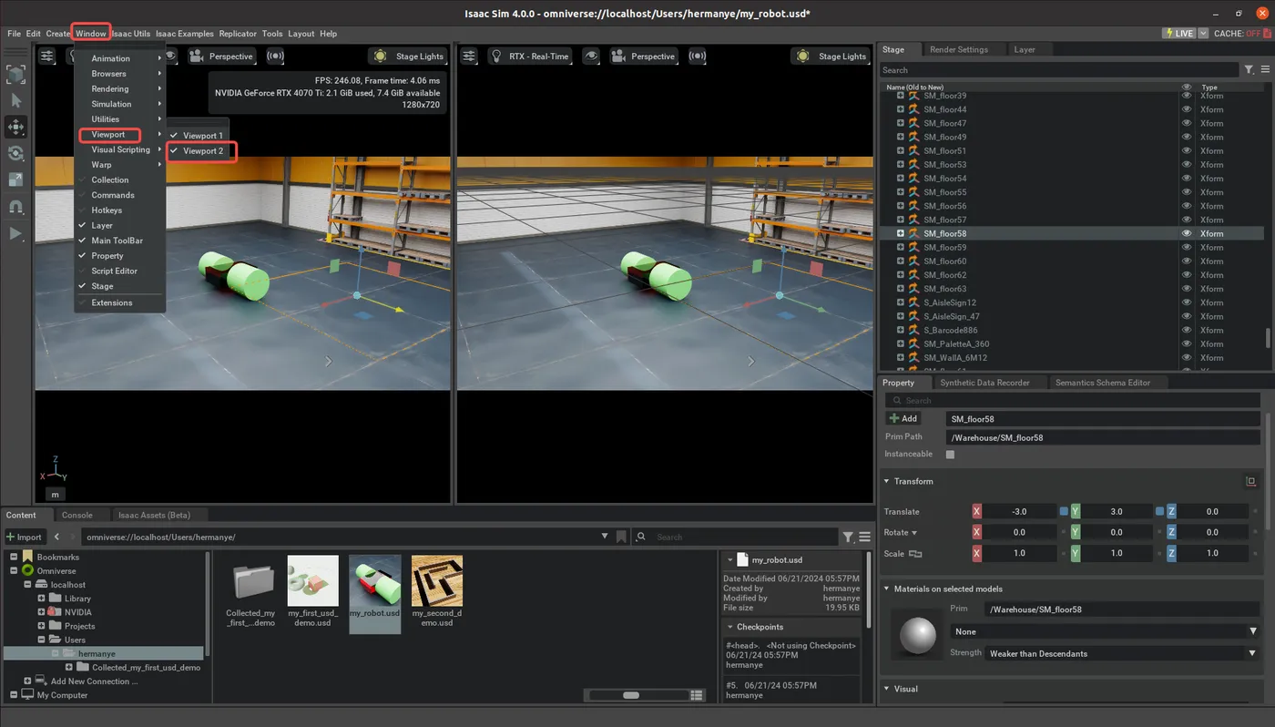Open Extensions from Window menu
This screenshot has height=727, width=1275.
(x=112, y=302)
